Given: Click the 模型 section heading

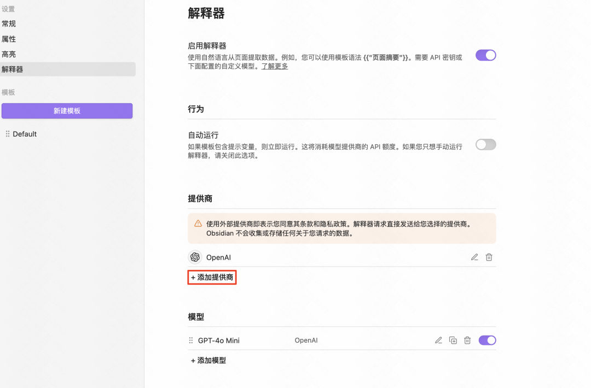Looking at the screenshot, I should [x=196, y=317].
